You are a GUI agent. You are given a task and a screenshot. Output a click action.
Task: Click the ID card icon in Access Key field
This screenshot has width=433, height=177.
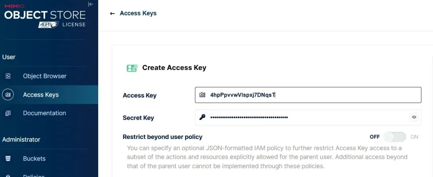(202, 95)
